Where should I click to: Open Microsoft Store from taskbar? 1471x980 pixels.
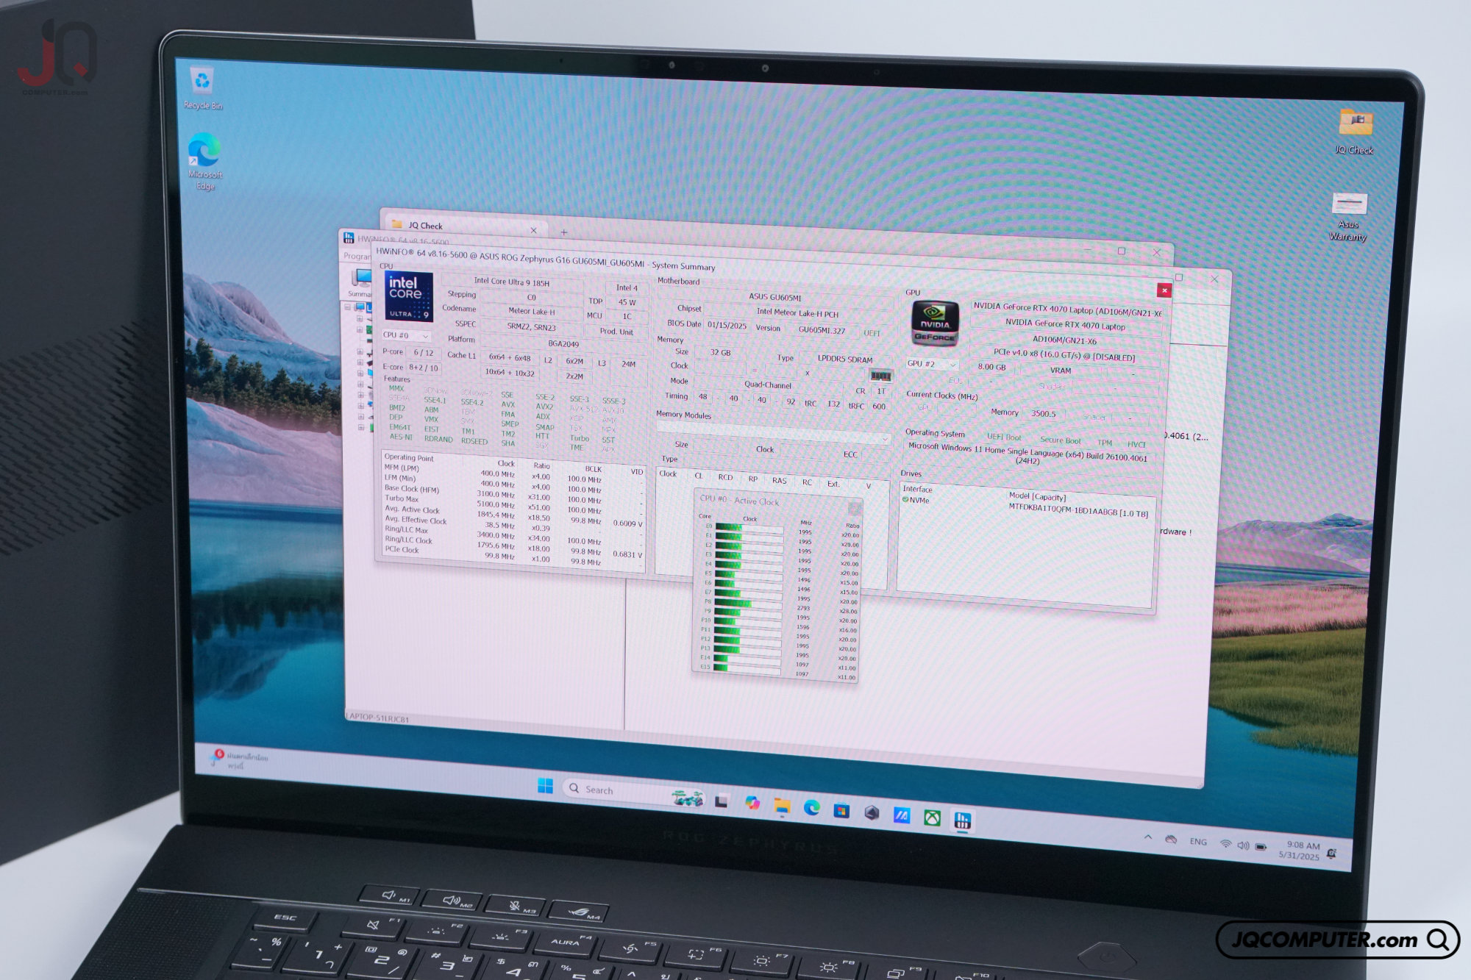(x=841, y=811)
